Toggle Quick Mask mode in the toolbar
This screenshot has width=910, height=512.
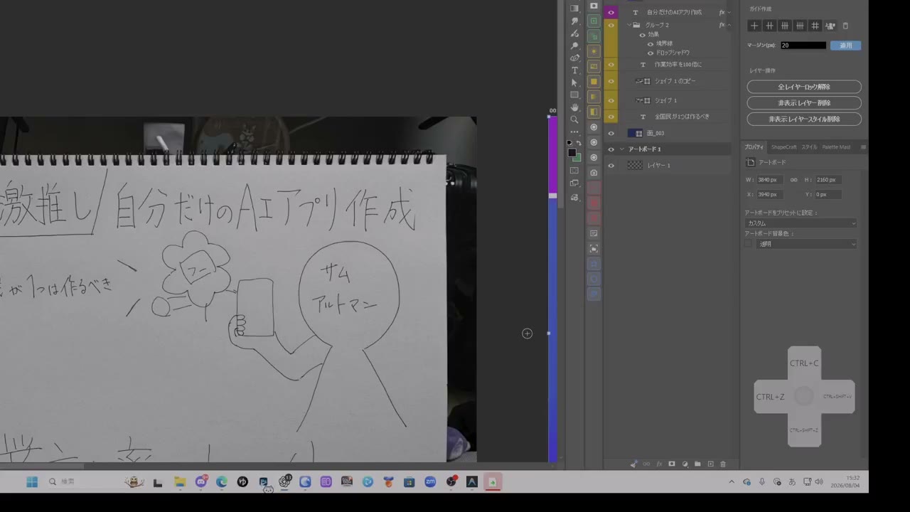click(574, 171)
